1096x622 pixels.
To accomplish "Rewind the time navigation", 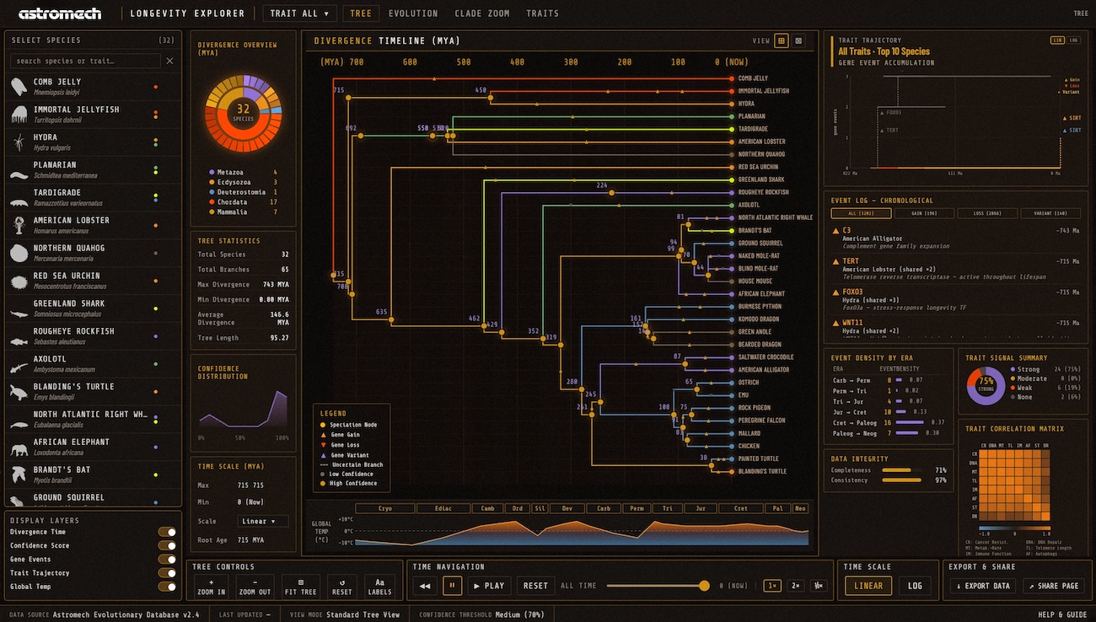I will [x=426, y=586].
